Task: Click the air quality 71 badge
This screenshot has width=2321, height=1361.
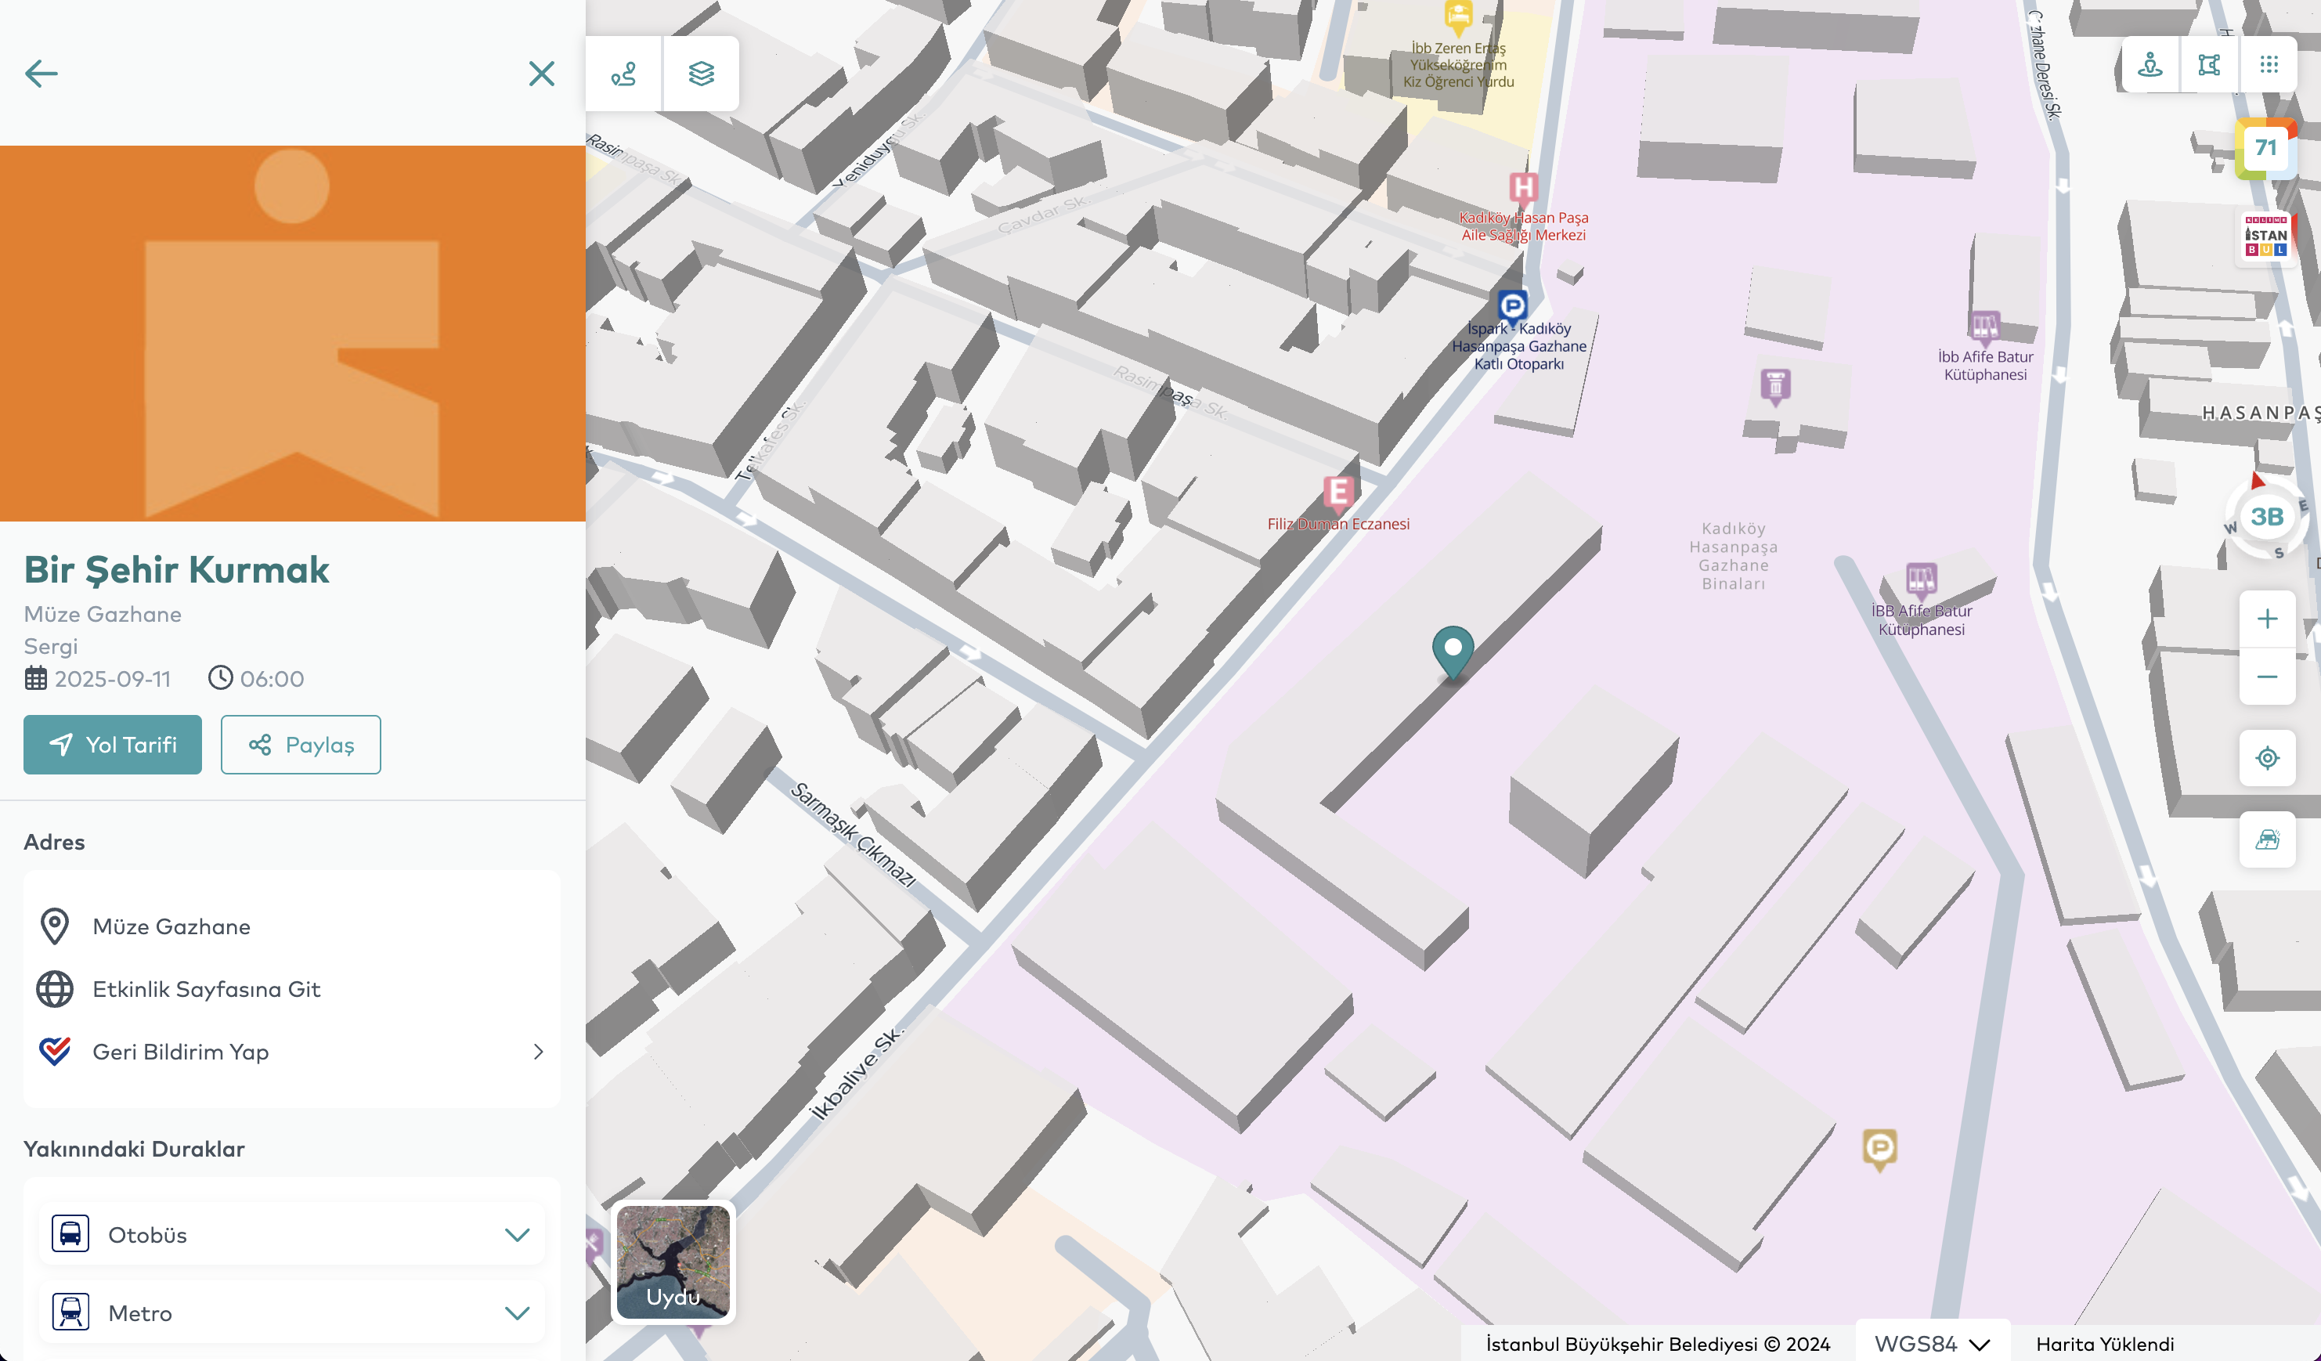Action: point(2265,148)
